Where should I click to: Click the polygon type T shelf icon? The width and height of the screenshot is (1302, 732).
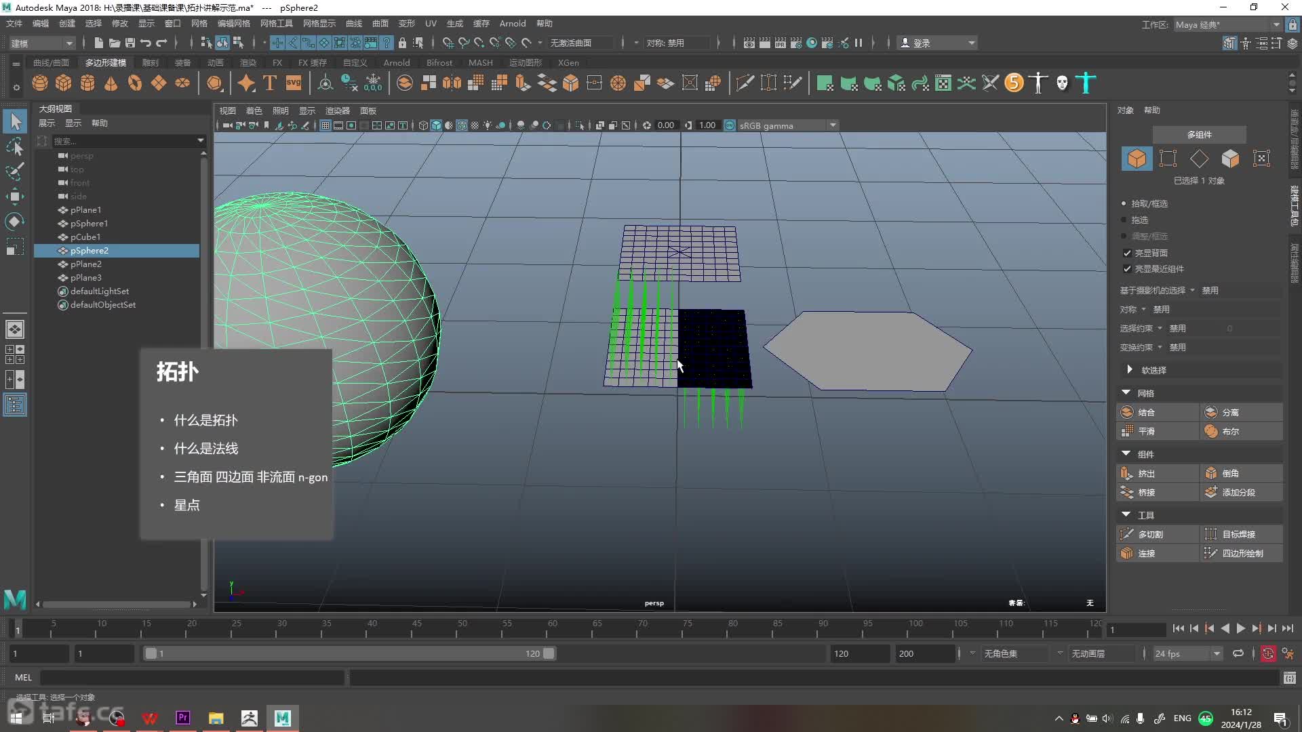coord(270,83)
